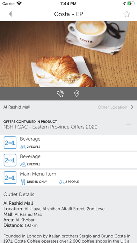This screenshot has width=137, height=243.
Task: Tap the DINE-IN ONLY label
Action: click(37, 182)
